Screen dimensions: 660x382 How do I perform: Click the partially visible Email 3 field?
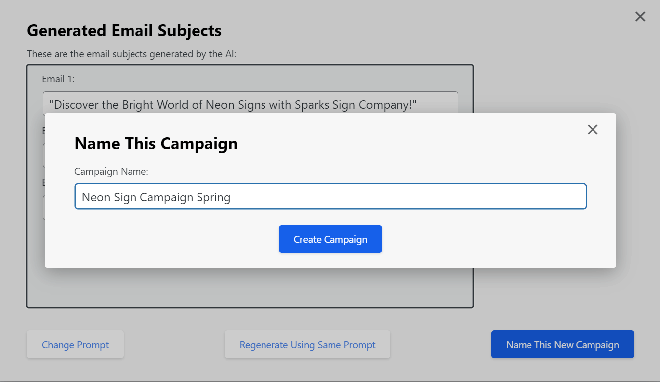pyautogui.click(x=45, y=207)
